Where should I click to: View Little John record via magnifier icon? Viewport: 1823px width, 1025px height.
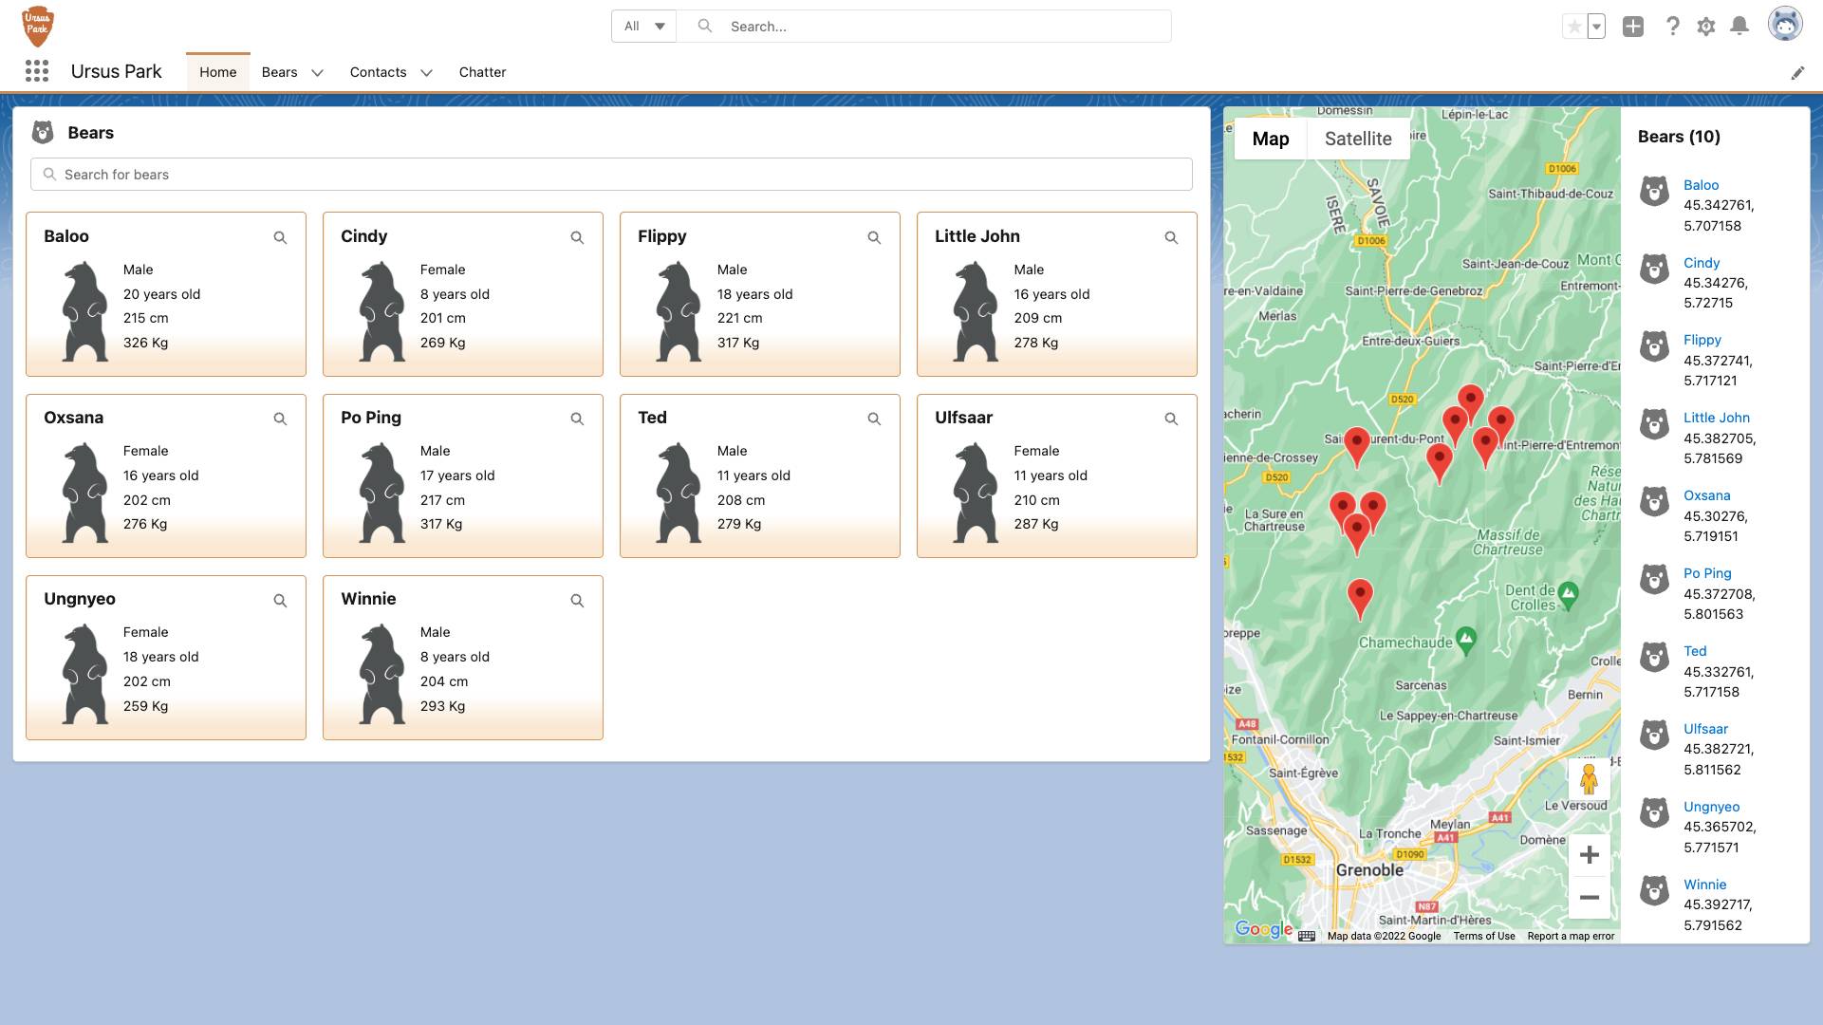(x=1171, y=238)
